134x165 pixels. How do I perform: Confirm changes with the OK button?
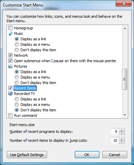(x=87, y=155)
